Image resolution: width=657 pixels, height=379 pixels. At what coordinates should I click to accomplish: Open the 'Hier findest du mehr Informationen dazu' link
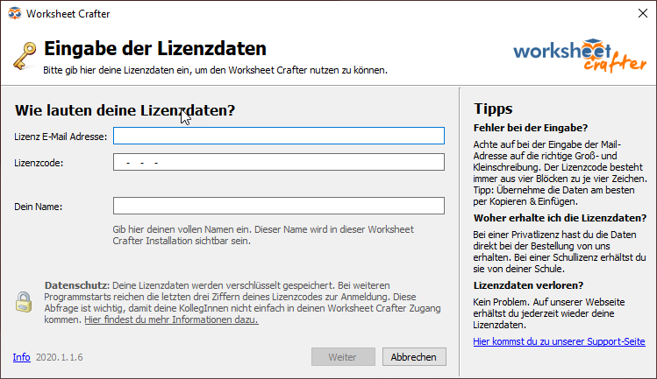[171, 319]
